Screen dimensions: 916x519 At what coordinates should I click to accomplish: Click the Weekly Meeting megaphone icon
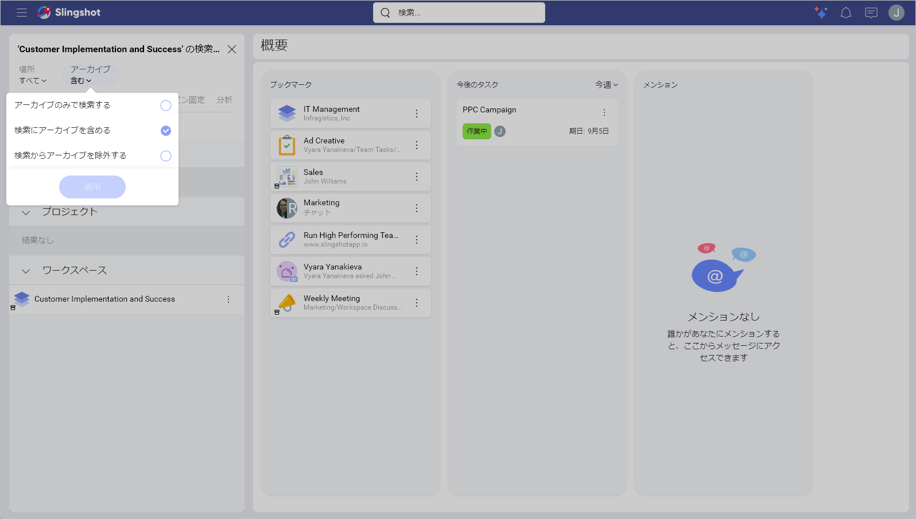tap(287, 302)
